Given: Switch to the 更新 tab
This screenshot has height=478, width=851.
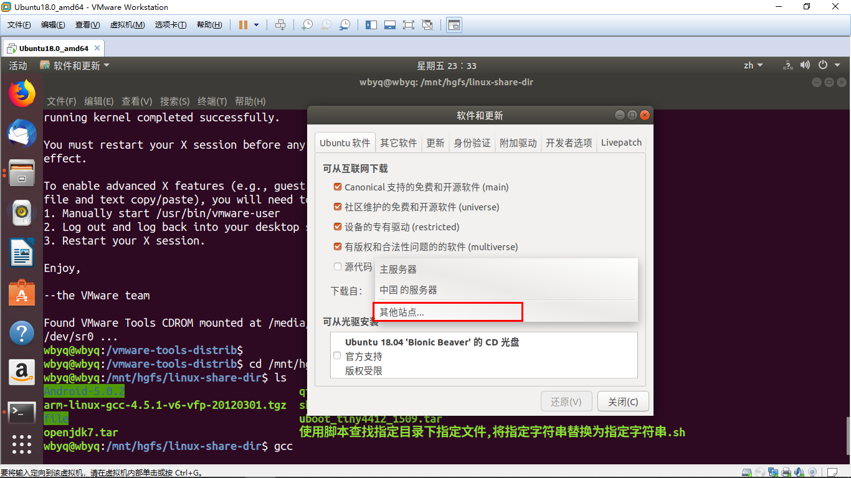Looking at the screenshot, I should [x=435, y=143].
